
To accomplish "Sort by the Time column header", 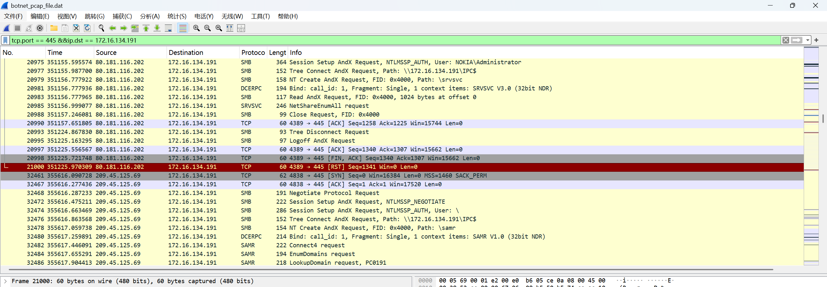I will pyautogui.click(x=69, y=53).
